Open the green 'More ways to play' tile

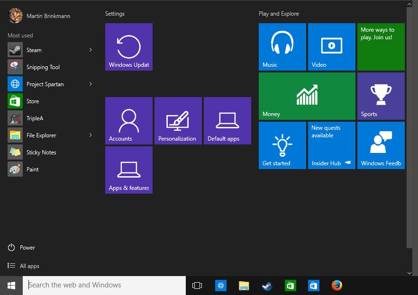click(x=381, y=47)
